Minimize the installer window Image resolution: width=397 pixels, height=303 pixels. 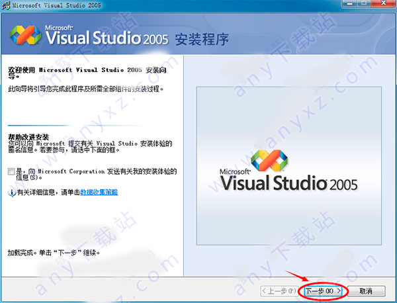[x=350, y=3]
